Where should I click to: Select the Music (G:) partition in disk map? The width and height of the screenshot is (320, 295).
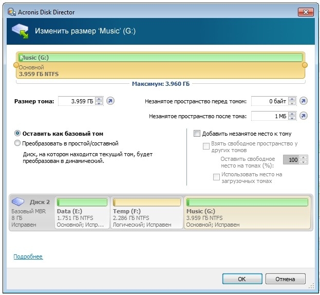click(x=247, y=213)
